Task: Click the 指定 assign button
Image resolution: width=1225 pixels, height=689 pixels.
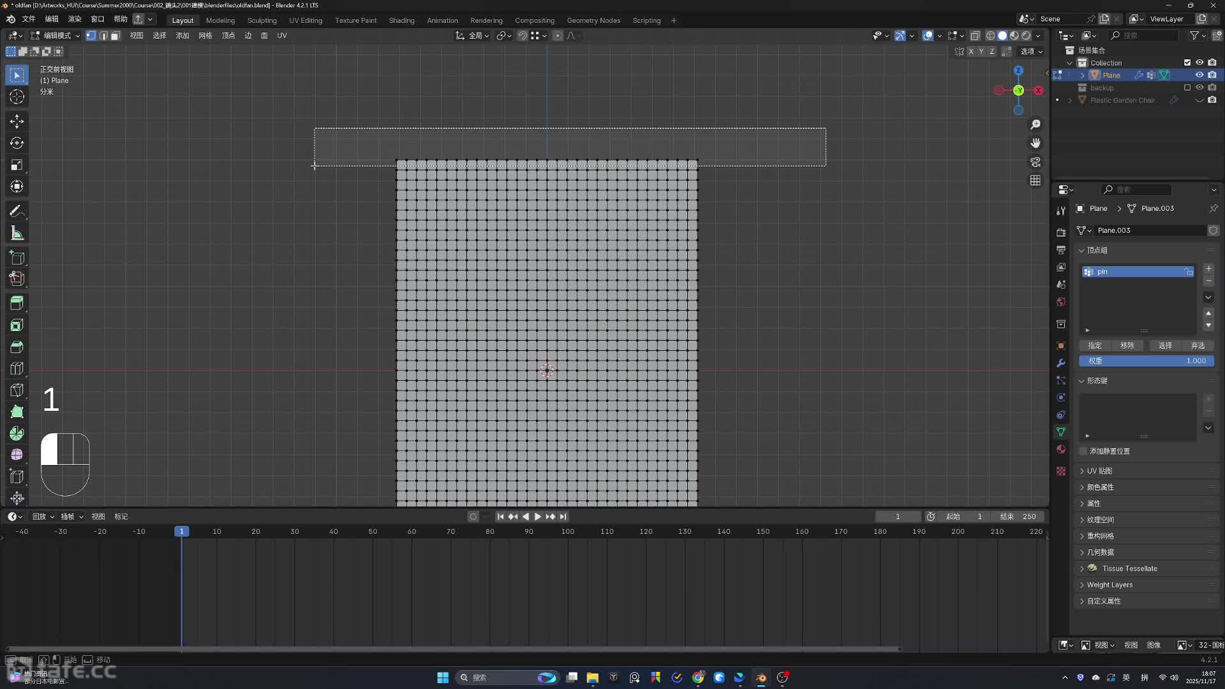Action: click(x=1095, y=345)
